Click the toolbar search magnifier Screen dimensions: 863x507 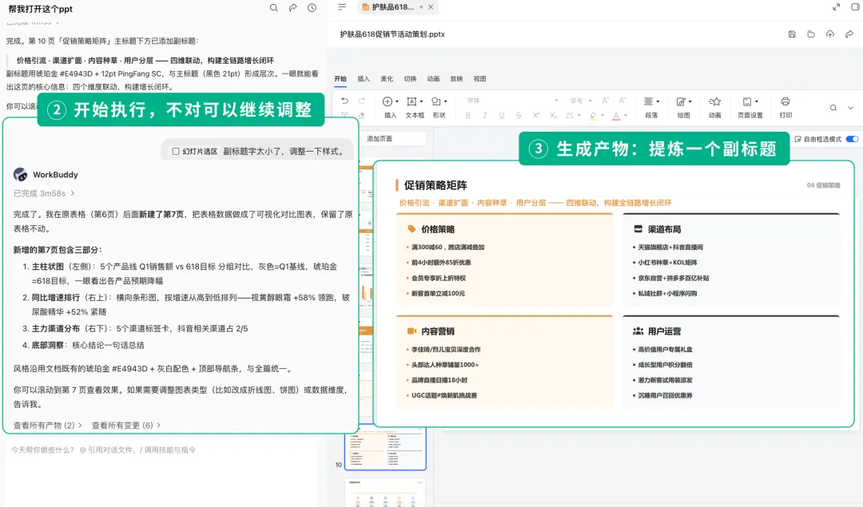[x=833, y=108]
